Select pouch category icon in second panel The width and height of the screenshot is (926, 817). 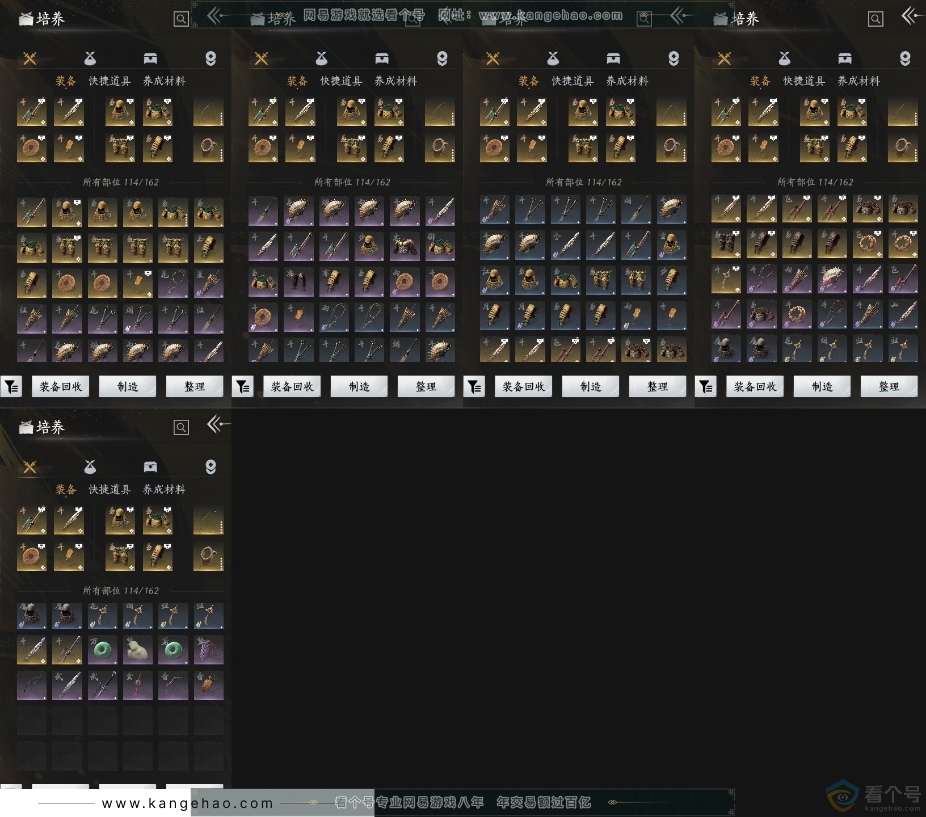point(322,58)
